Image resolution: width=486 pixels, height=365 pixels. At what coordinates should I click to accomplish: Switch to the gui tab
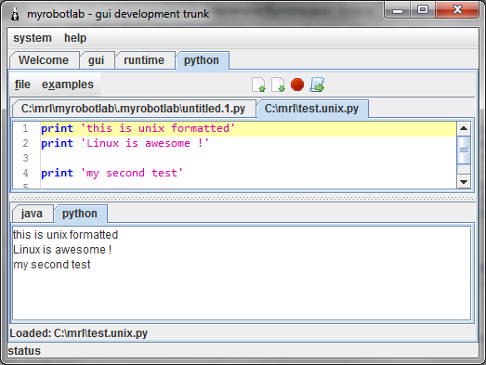tap(97, 60)
